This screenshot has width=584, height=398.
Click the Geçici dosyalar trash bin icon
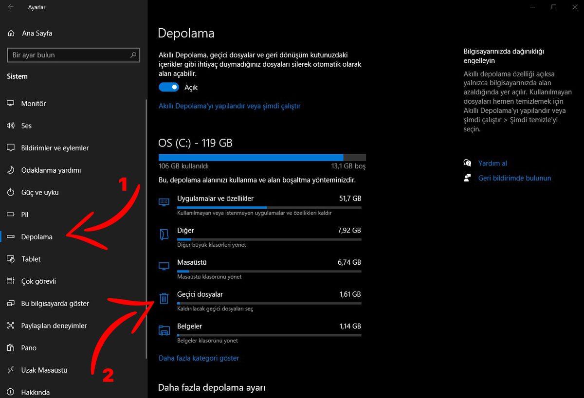tap(164, 298)
